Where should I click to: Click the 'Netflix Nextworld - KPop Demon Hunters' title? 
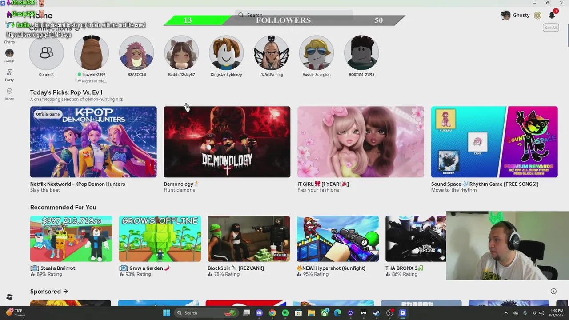pos(77,184)
